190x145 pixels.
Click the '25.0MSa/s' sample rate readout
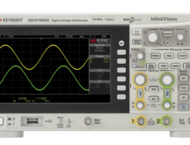(99, 51)
